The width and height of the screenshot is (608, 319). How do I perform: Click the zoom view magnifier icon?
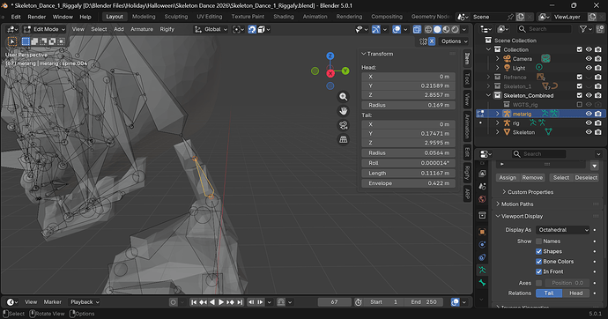pos(343,97)
